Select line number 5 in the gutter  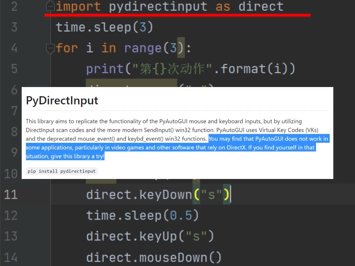click(x=14, y=69)
